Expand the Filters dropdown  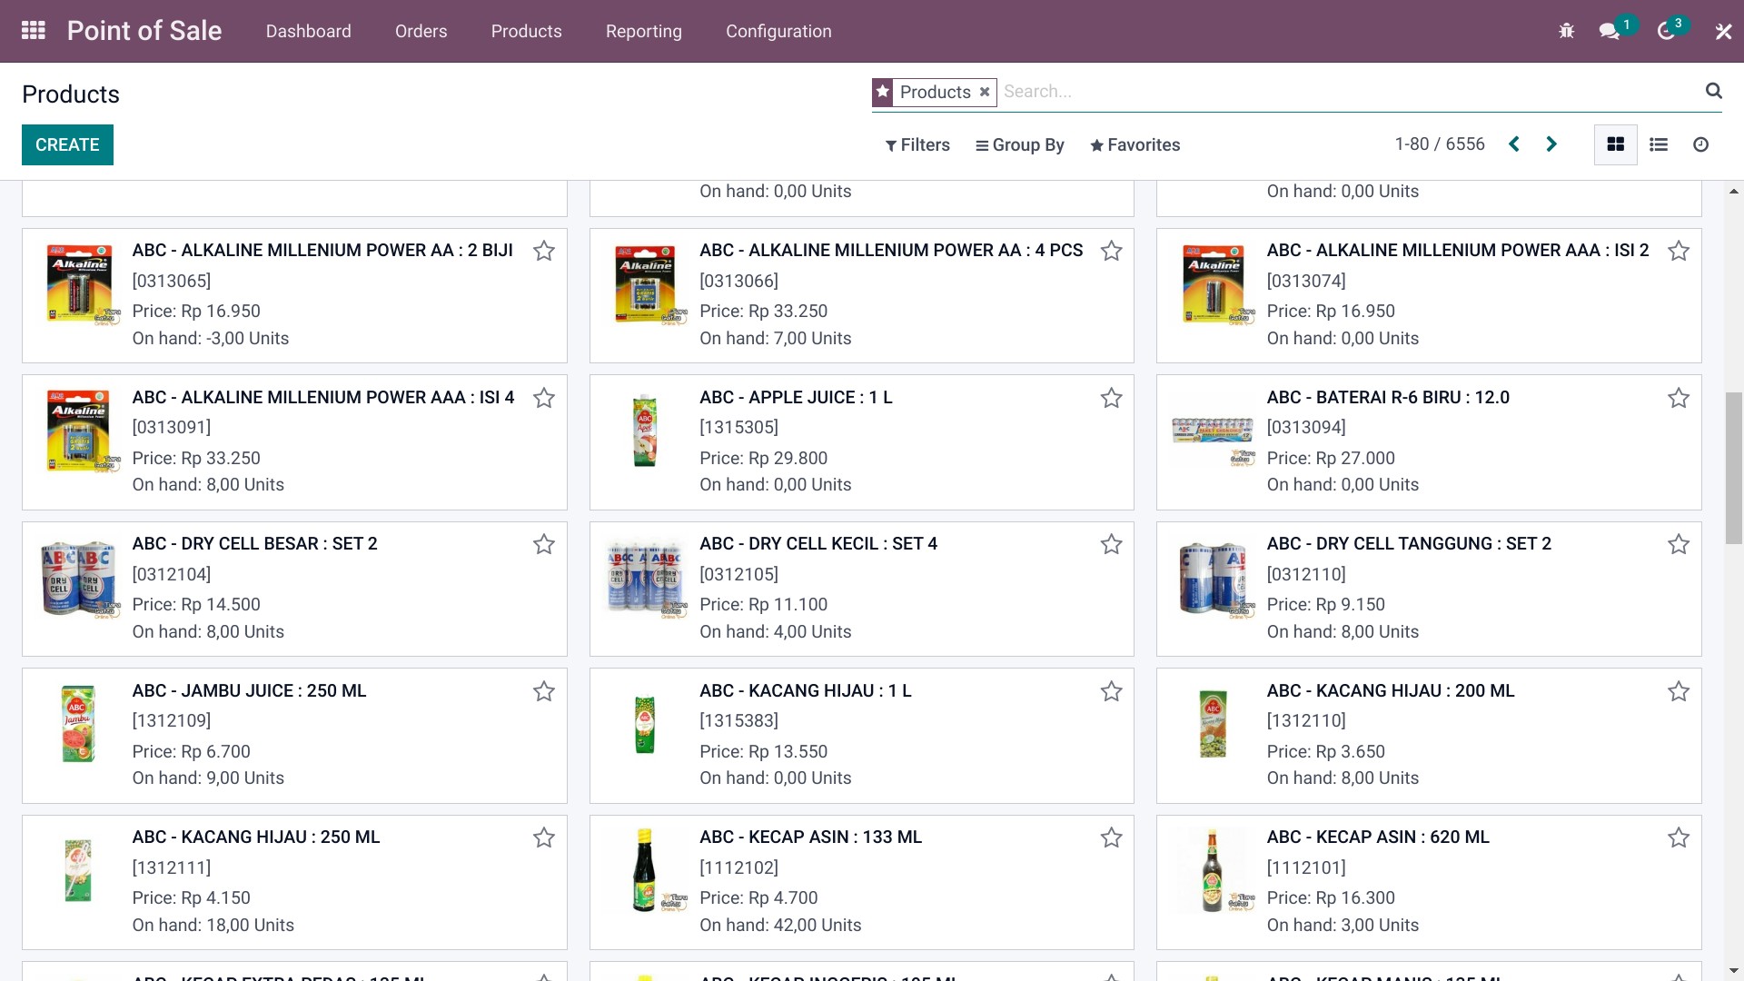coord(917,145)
